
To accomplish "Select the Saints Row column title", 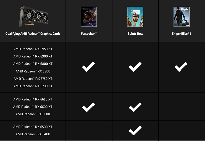I will (135, 34).
